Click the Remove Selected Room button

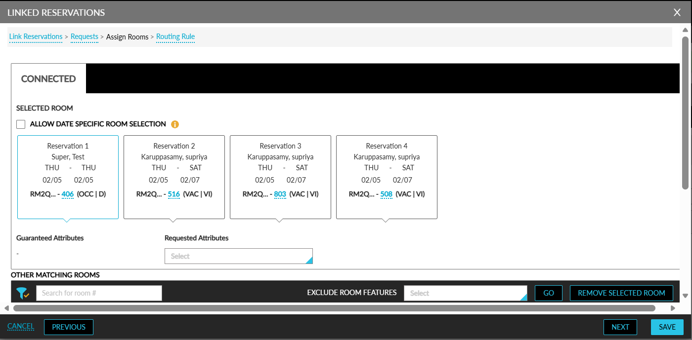pos(621,293)
